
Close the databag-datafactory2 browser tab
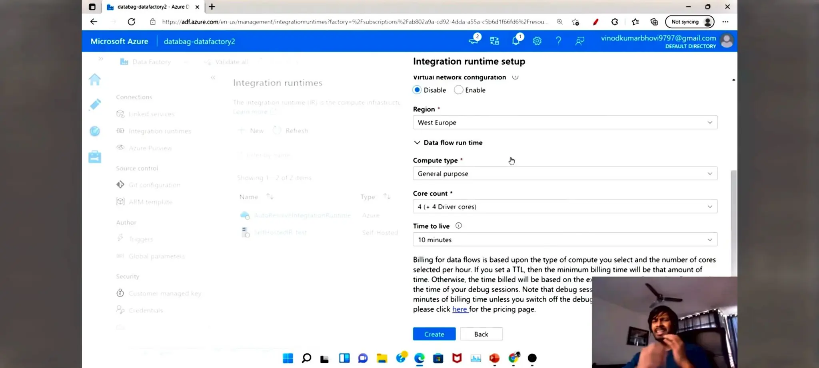tap(197, 7)
